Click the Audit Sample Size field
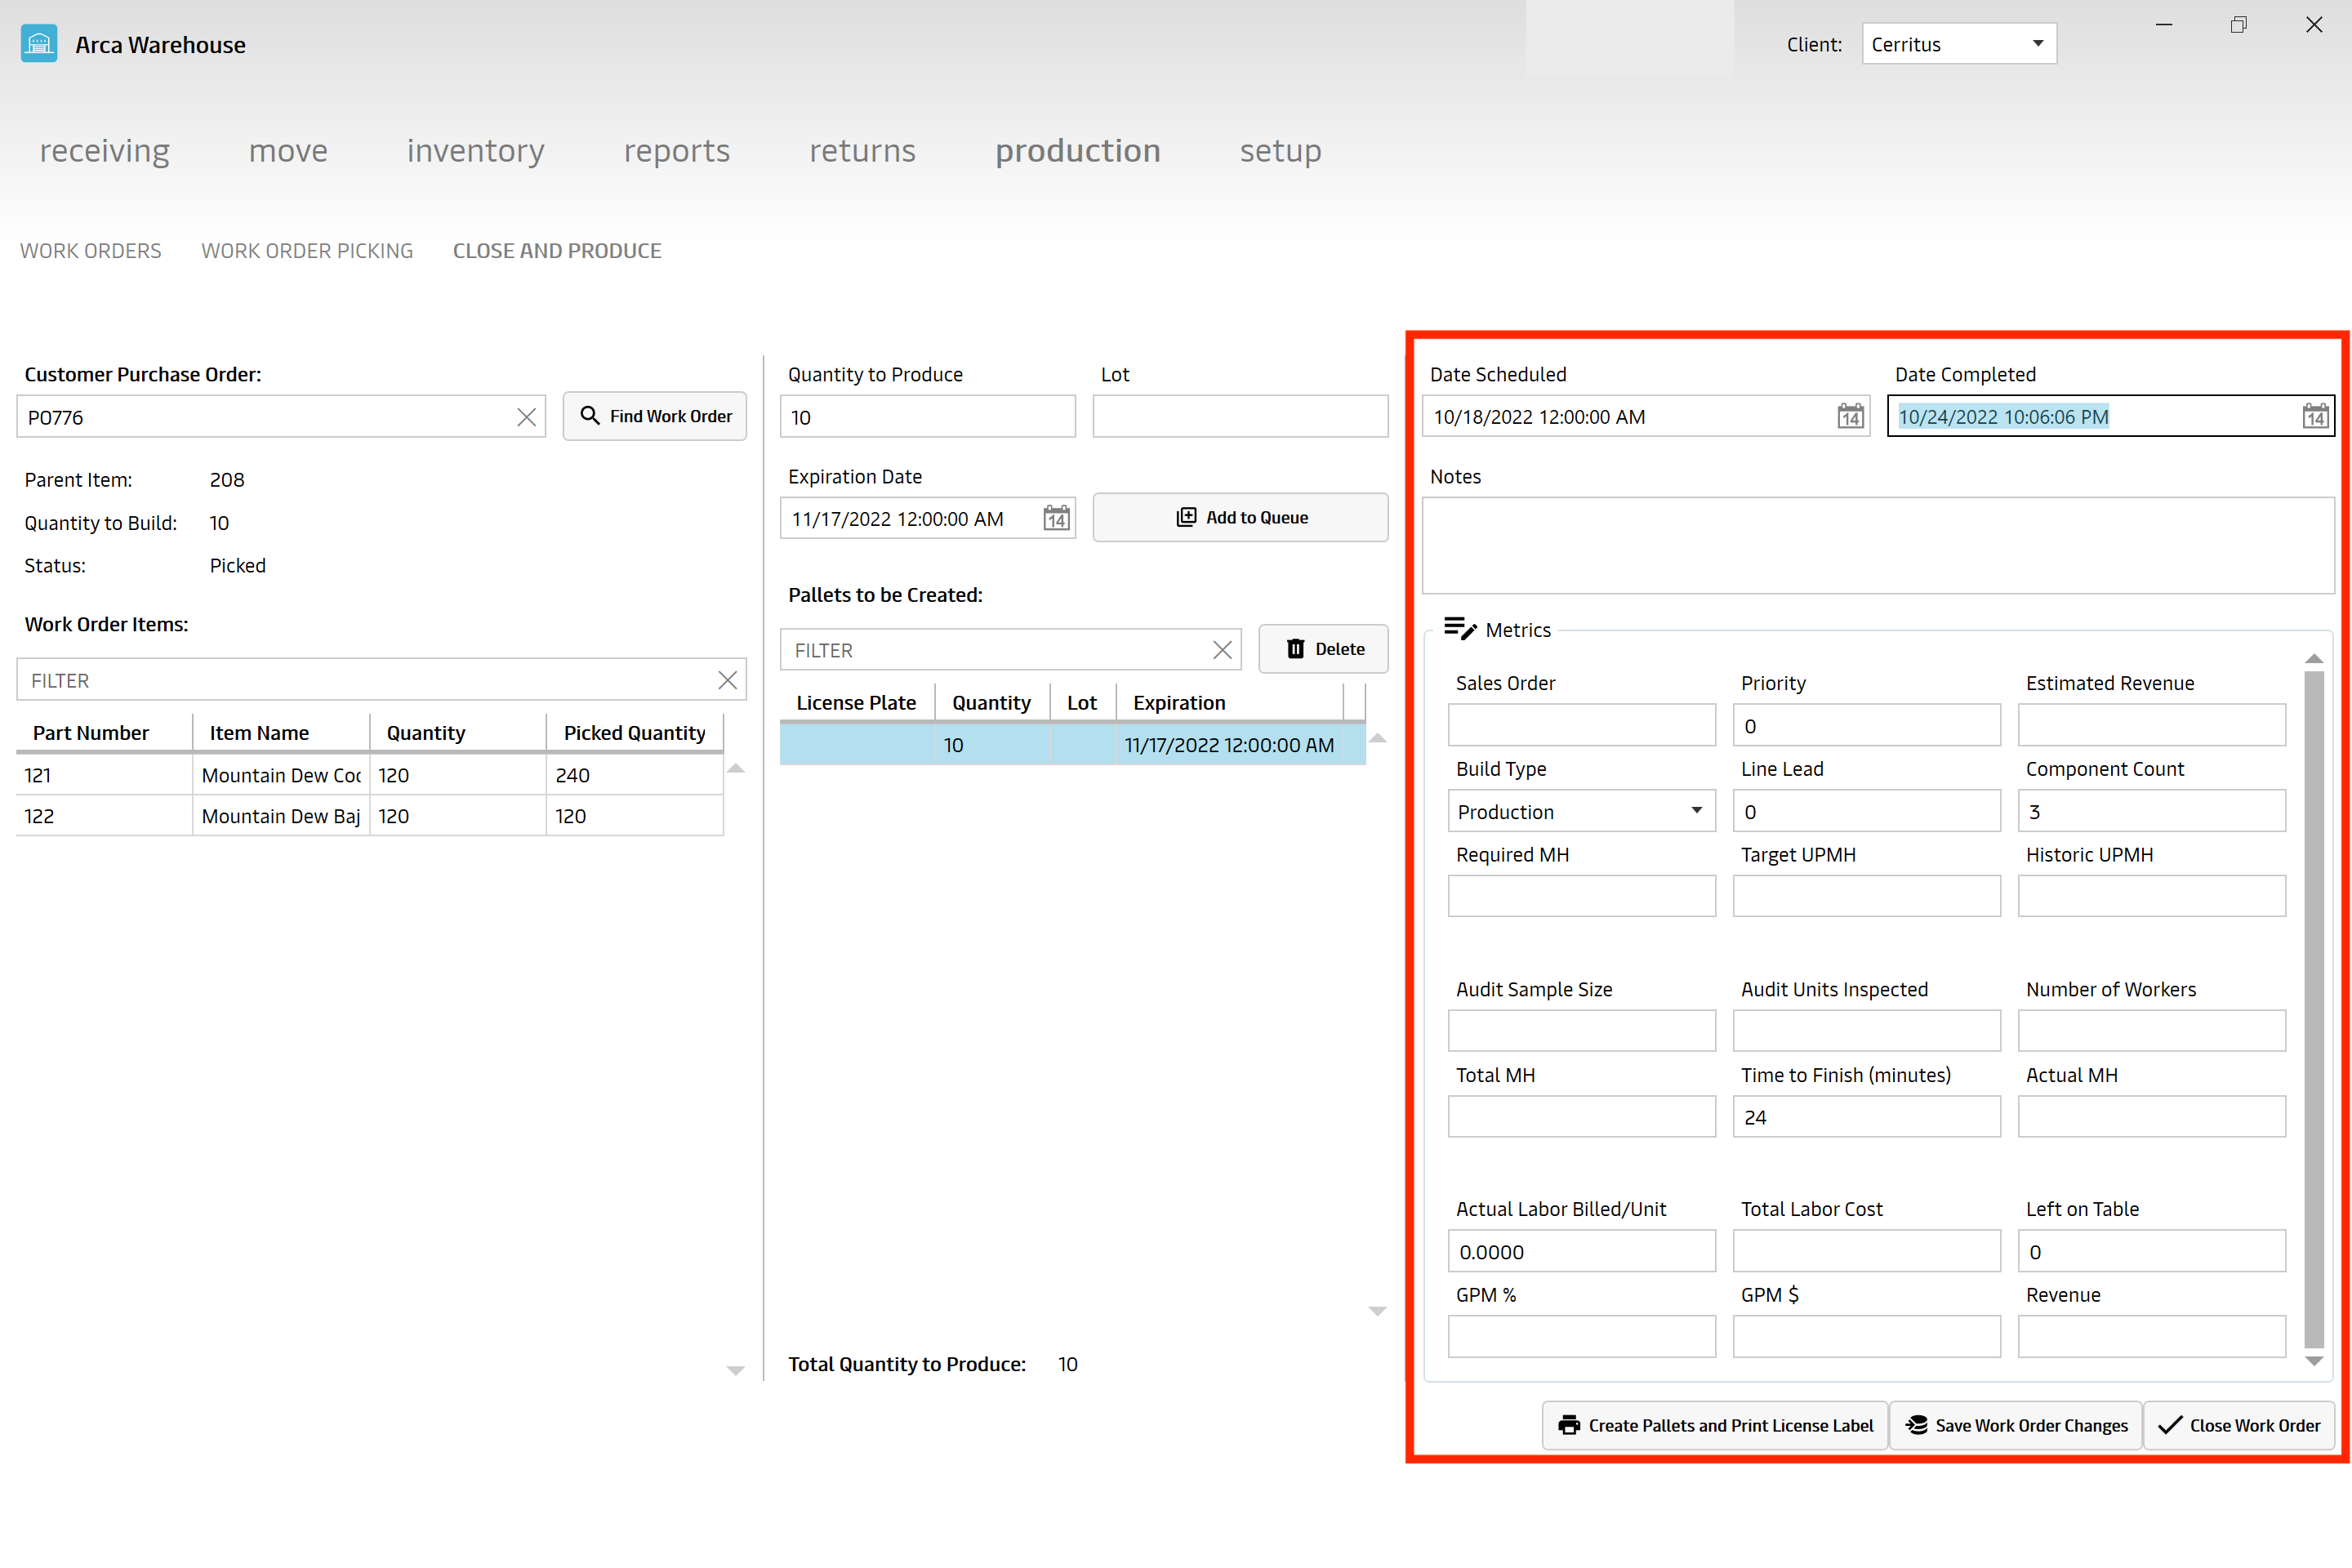This screenshot has width=2352, height=1568. click(x=1582, y=1031)
